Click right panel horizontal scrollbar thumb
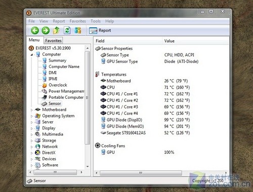 141,173
